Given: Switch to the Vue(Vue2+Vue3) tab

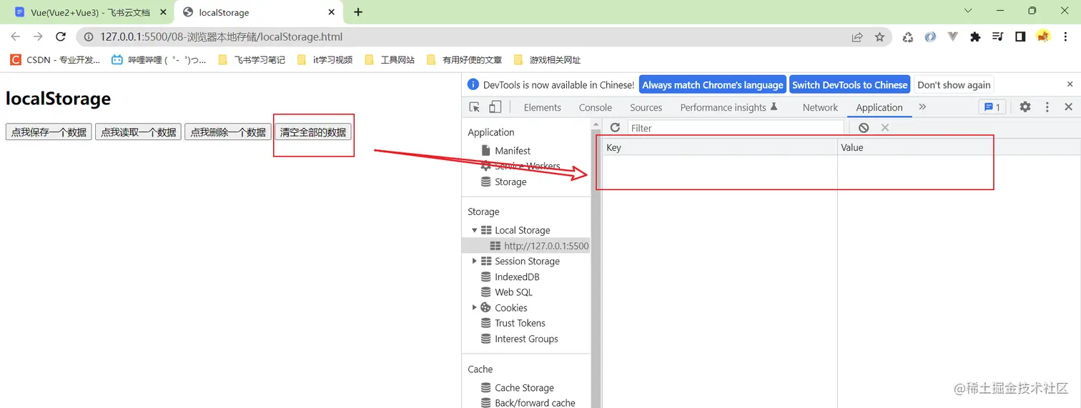Looking at the screenshot, I should pos(90,12).
